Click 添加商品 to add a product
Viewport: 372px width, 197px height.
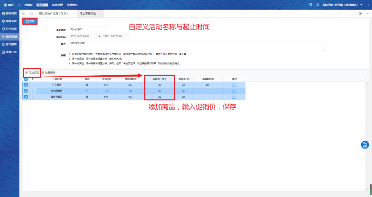pyautogui.click(x=32, y=73)
